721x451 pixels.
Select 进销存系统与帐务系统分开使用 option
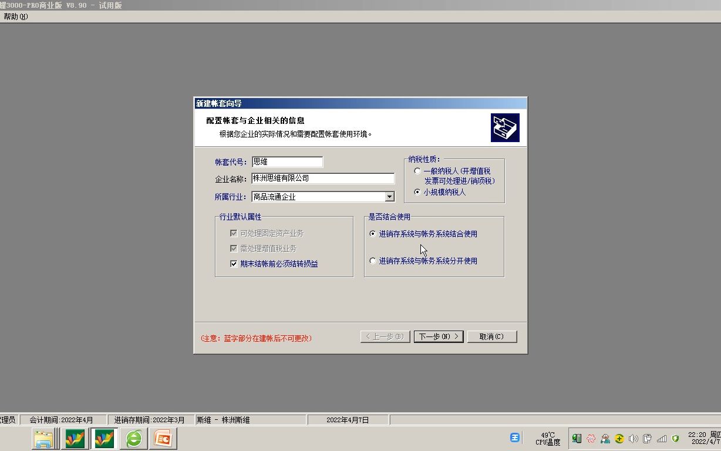[373, 261]
